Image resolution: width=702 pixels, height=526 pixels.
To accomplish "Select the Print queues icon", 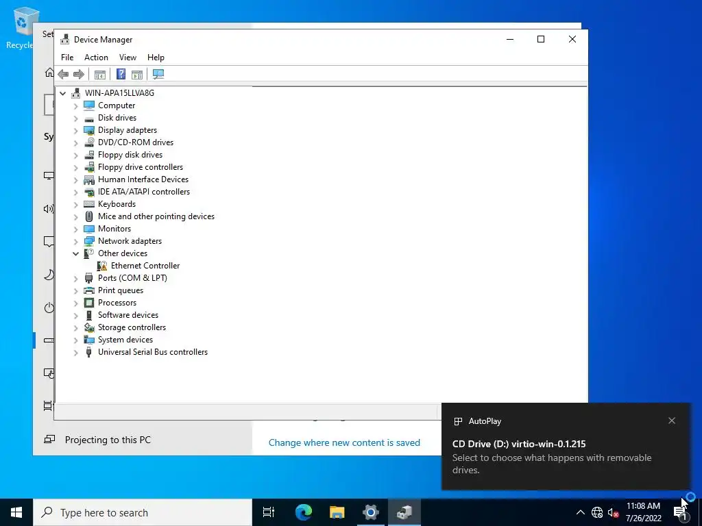I will click(89, 290).
